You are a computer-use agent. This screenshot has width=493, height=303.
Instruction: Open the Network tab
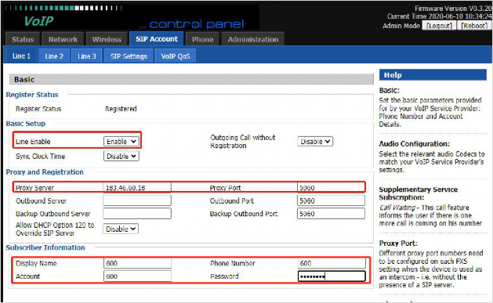point(63,39)
